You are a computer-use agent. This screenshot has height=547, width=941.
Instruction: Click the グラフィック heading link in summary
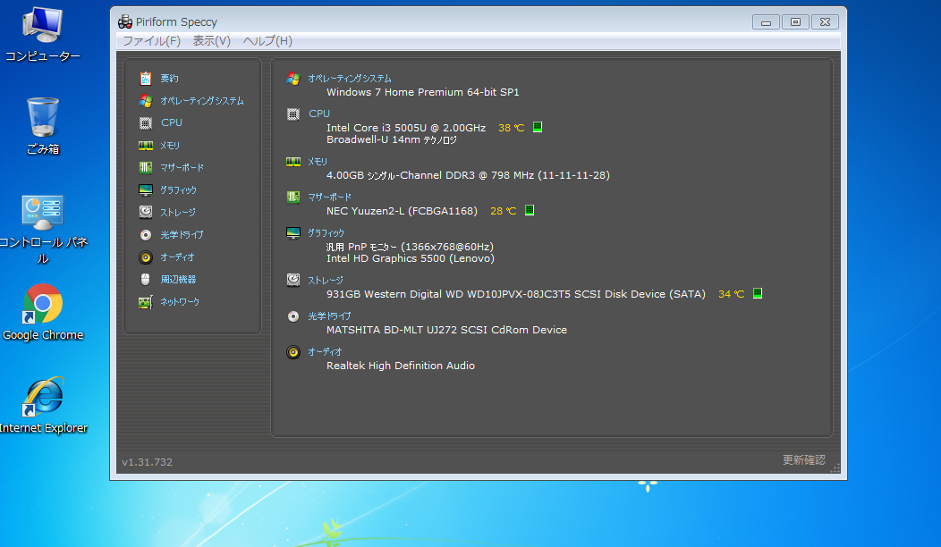coord(326,232)
